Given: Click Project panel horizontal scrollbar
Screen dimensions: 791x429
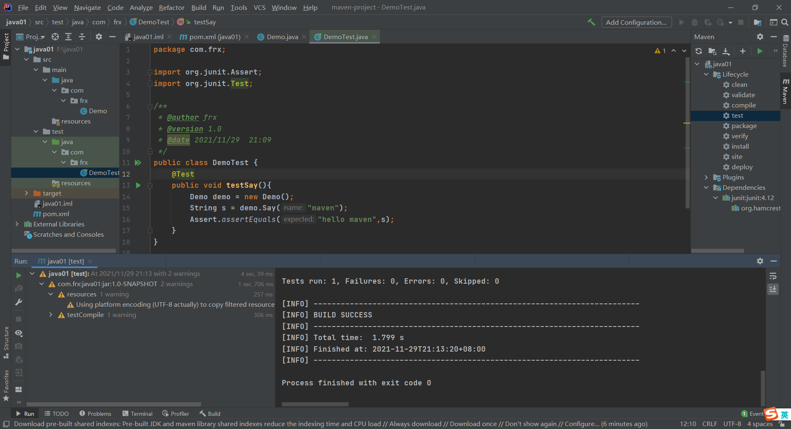Looking at the screenshot, I should tap(64, 250).
